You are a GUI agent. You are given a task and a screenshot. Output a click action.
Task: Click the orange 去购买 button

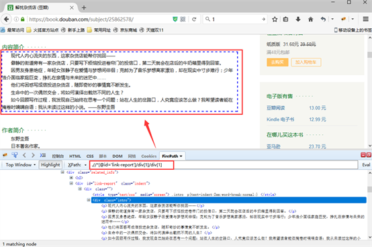(277, 62)
